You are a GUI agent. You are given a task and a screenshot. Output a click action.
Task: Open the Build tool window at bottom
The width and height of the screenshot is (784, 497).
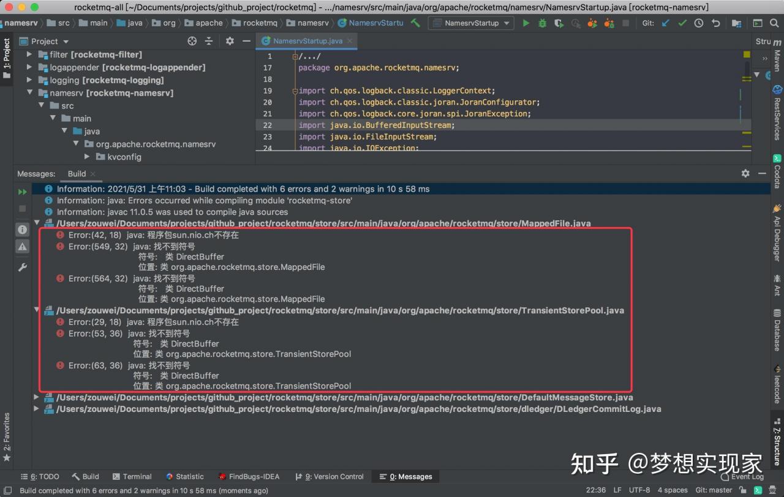click(x=85, y=476)
